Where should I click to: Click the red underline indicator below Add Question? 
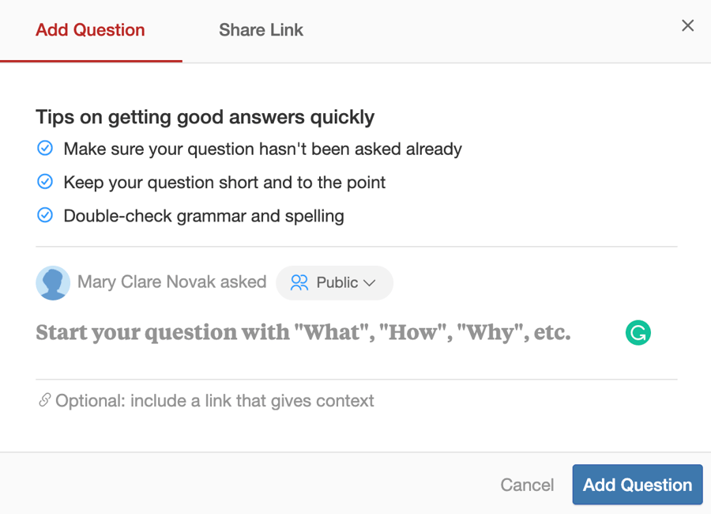click(91, 59)
